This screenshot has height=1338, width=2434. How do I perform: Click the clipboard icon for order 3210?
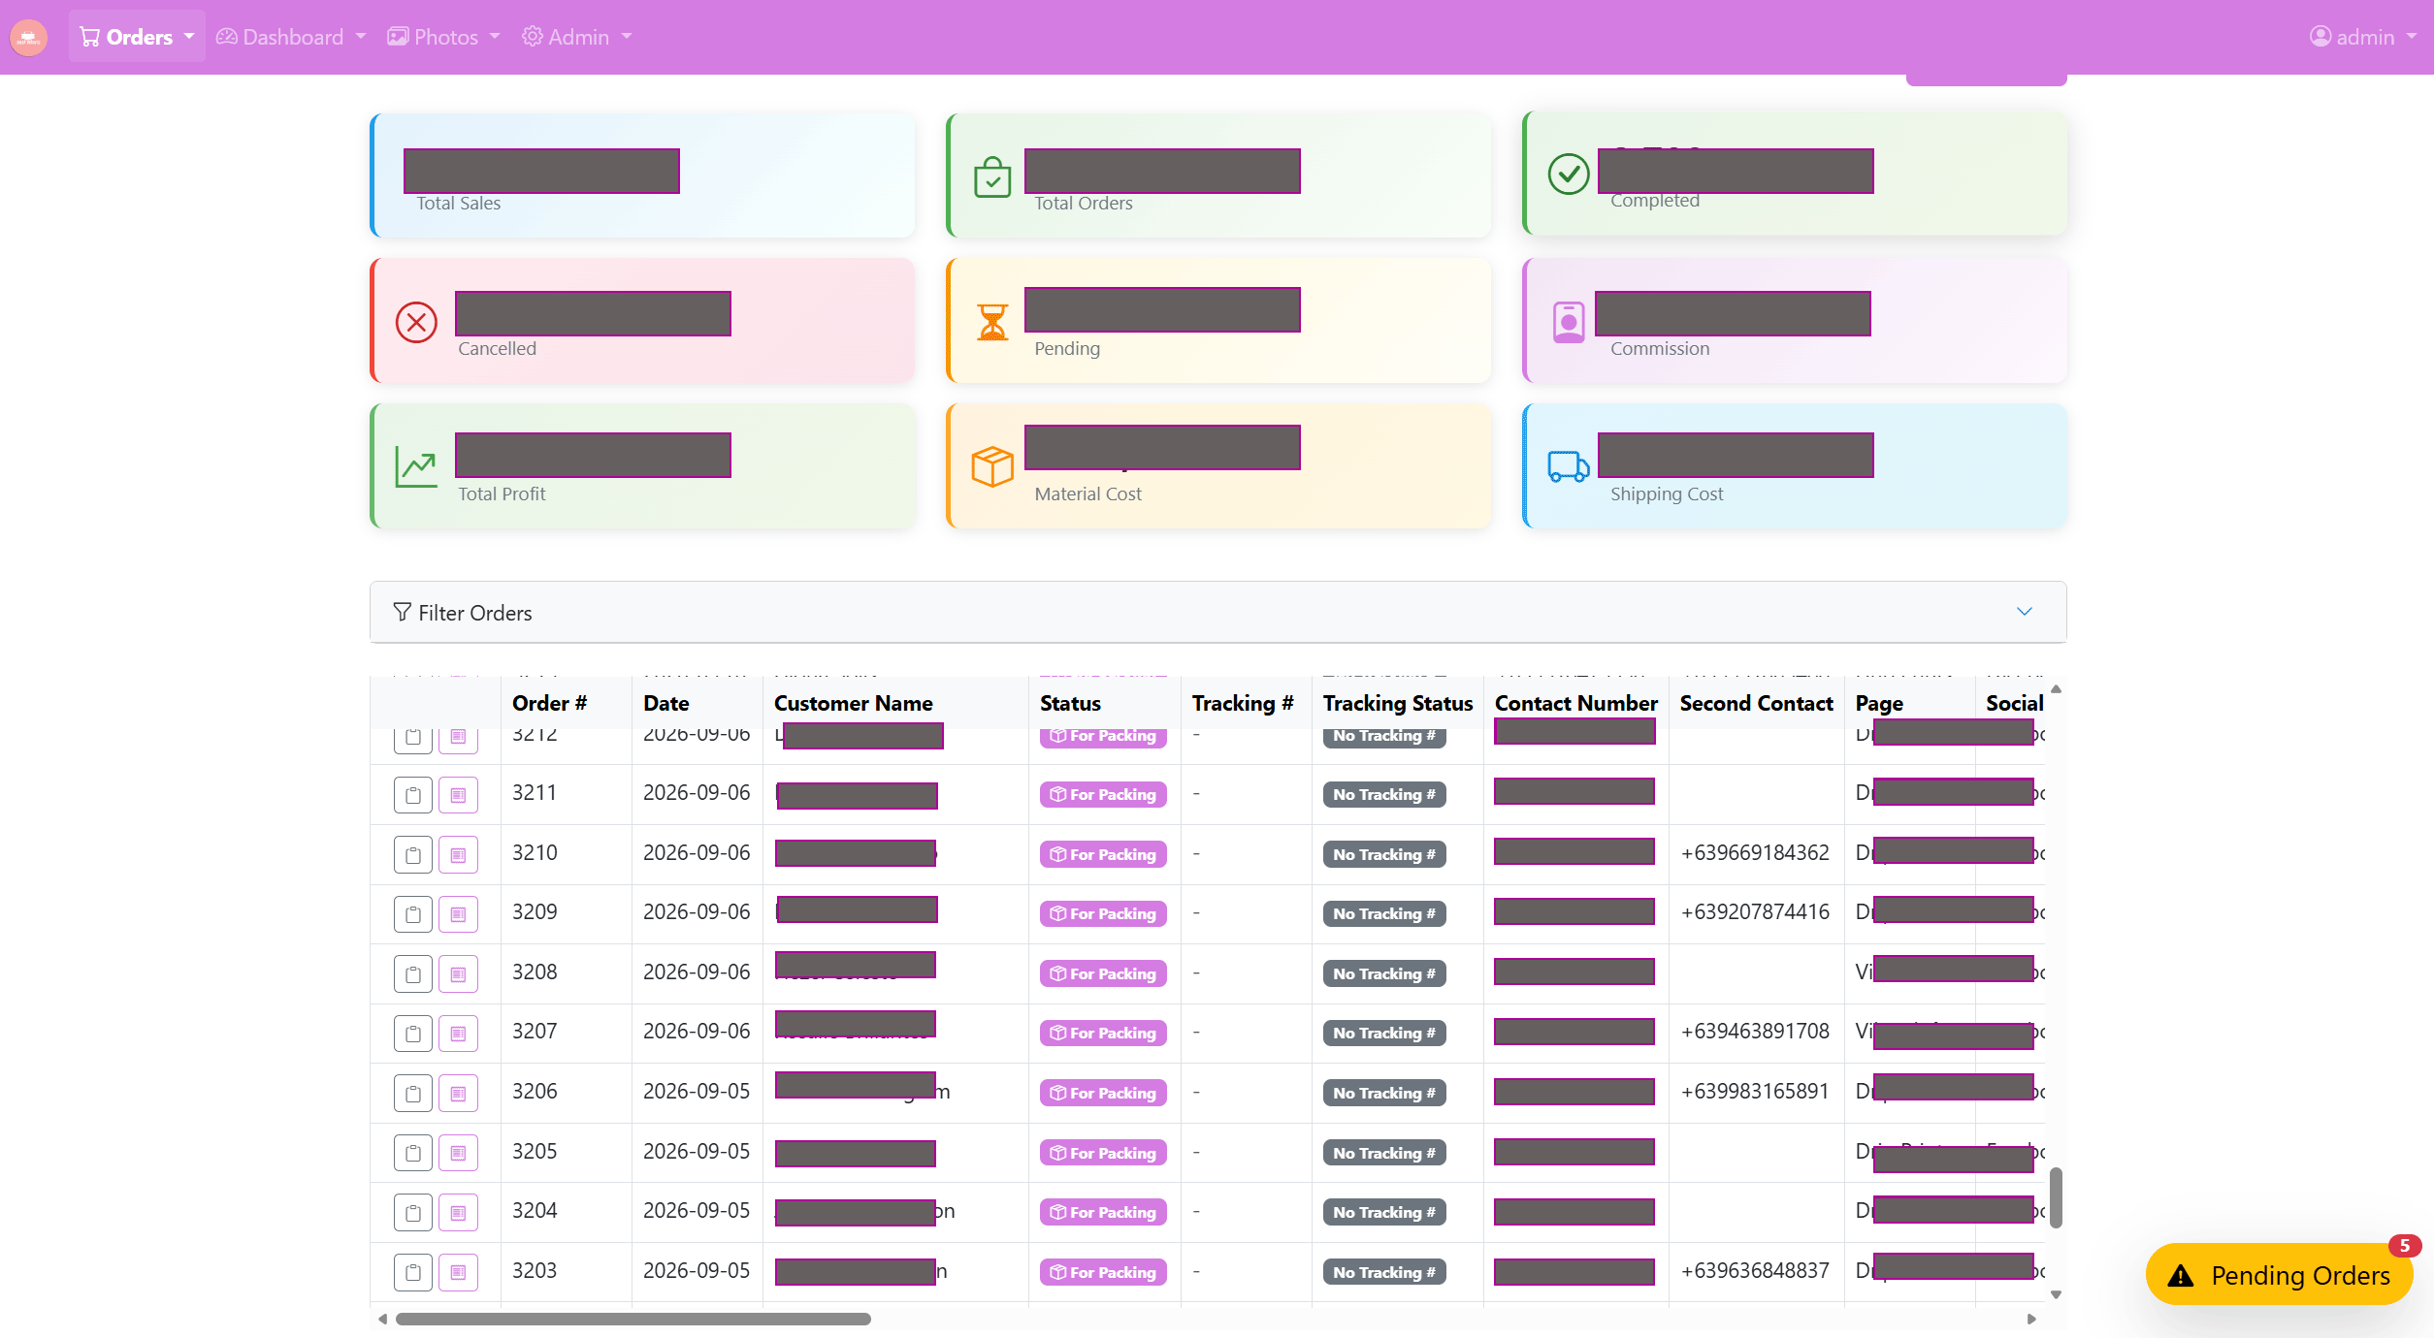pyautogui.click(x=413, y=855)
